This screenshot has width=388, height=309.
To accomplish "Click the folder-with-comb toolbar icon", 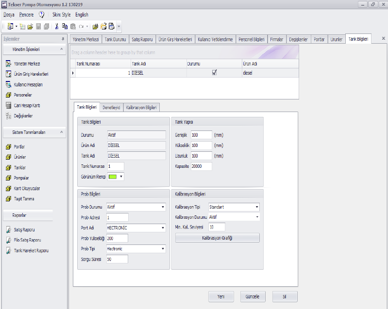I will [95, 27].
